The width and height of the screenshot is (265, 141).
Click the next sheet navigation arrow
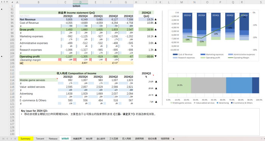11,139
